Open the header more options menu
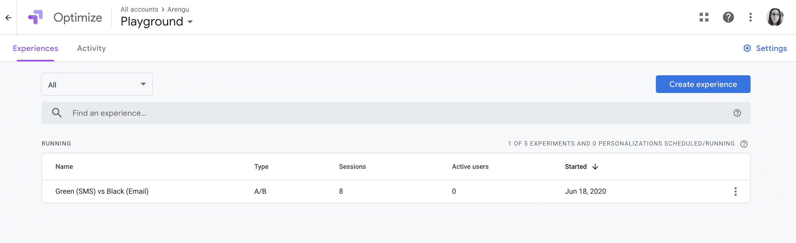 (750, 17)
